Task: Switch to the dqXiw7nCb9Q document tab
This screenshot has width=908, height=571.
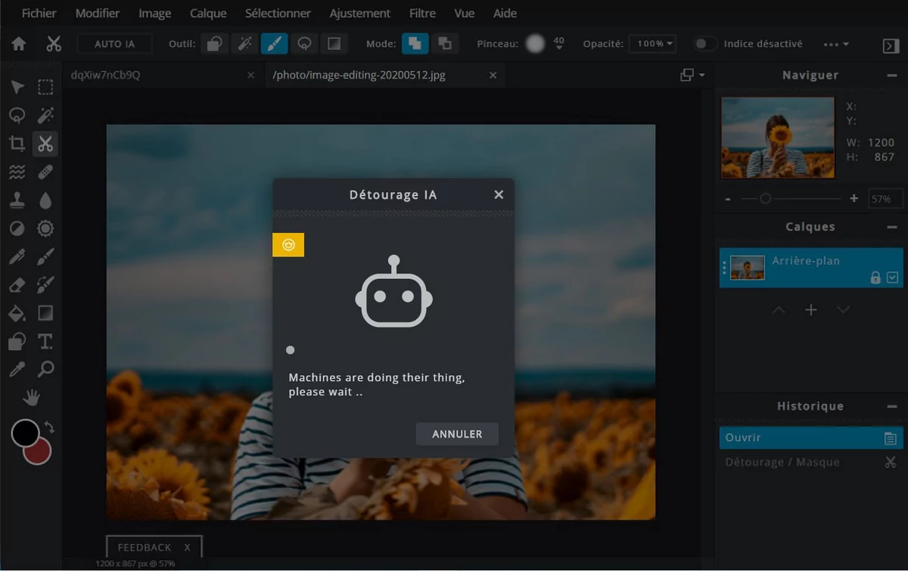Action: coord(163,75)
